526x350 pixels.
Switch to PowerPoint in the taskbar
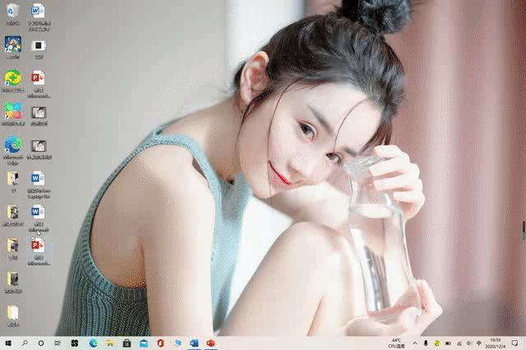(210, 343)
